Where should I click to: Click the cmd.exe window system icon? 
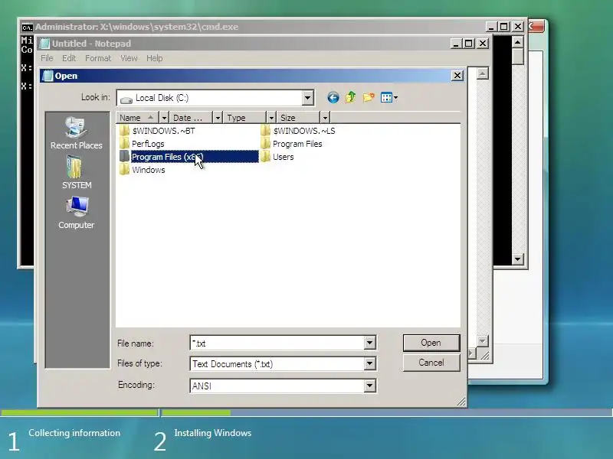(27, 27)
